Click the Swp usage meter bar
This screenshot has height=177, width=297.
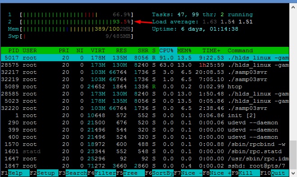point(76,36)
